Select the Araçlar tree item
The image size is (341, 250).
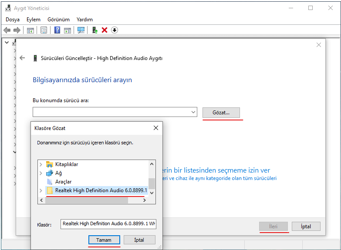[63, 182]
